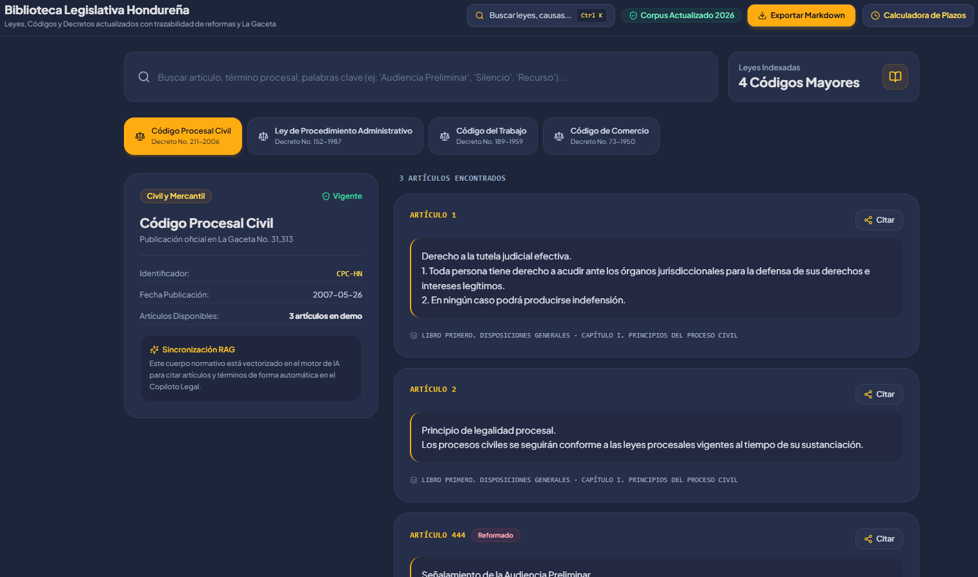Click the search magnifier icon in the header

(x=480, y=15)
